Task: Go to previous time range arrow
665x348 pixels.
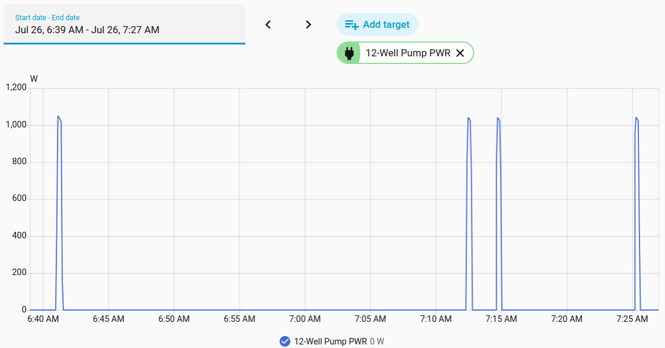Action: pos(268,25)
